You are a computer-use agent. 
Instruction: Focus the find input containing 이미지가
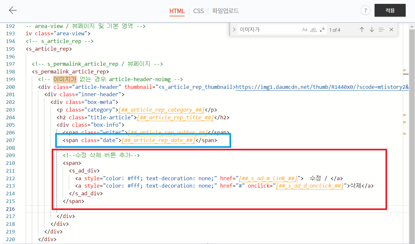tap(269, 29)
